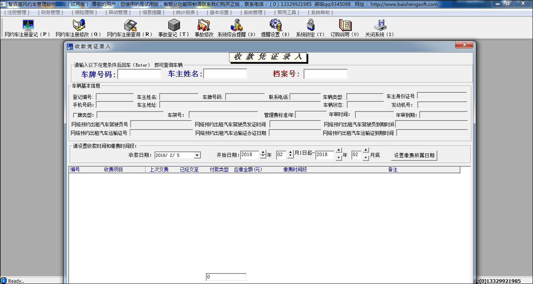Open 订购说明 book icon
Viewport: 533px width, 284px height.
pyautogui.click(x=345, y=26)
